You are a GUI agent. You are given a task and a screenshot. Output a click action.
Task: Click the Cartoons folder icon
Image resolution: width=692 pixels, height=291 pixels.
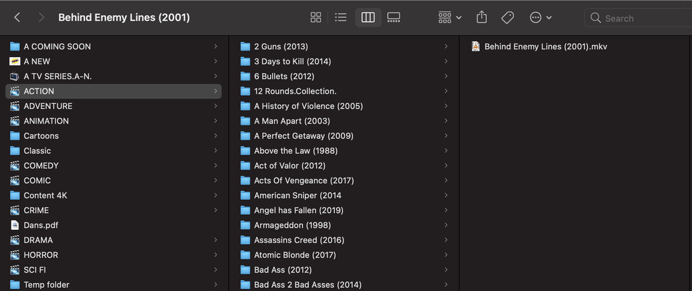15,136
